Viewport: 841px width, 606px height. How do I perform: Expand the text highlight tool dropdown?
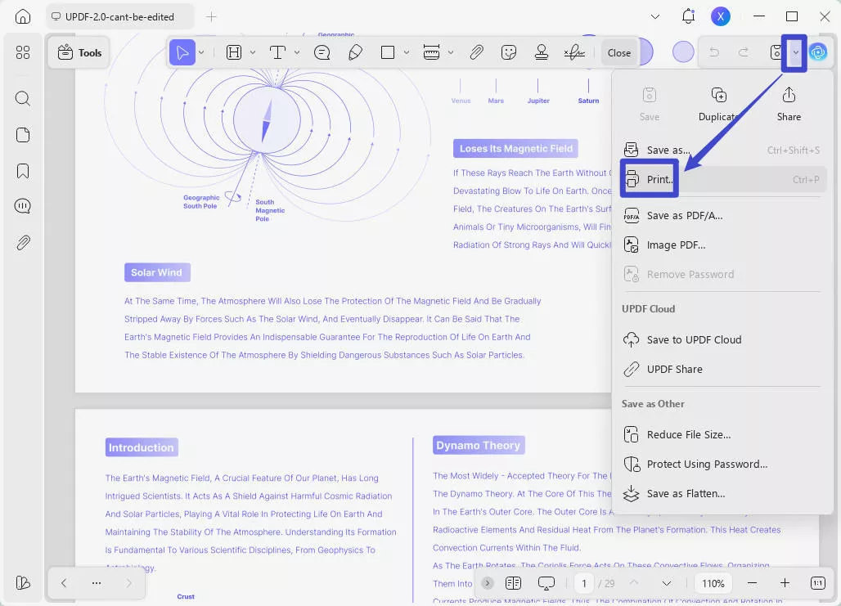pos(252,52)
